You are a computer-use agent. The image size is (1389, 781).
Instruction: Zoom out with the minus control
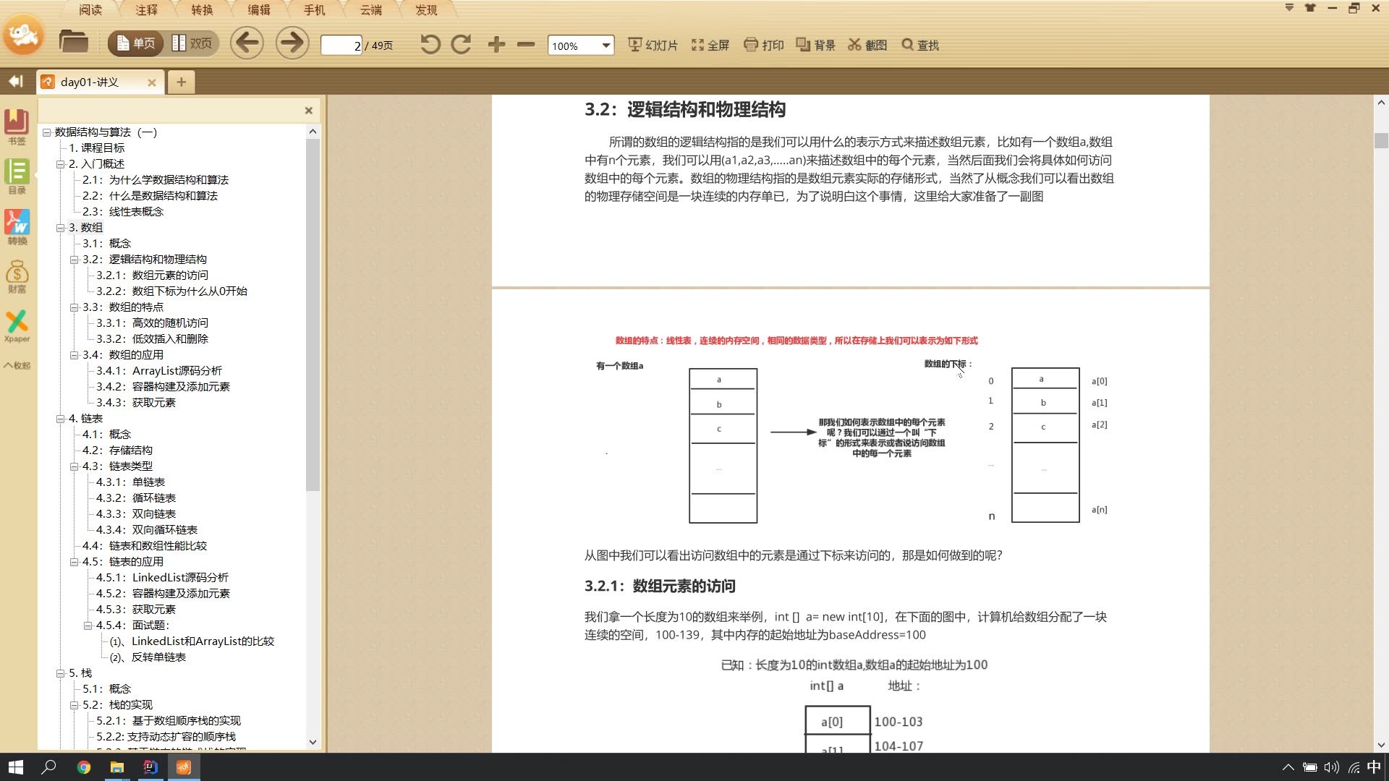(526, 44)
